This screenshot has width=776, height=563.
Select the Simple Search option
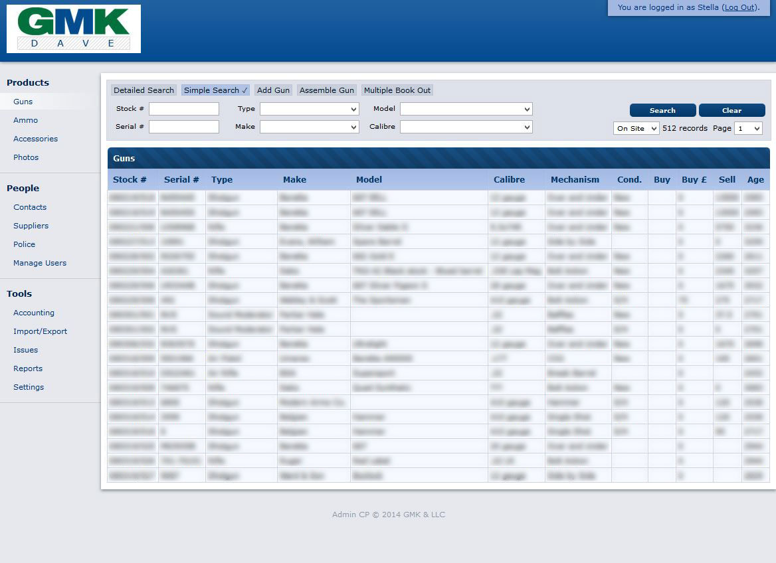215,90
